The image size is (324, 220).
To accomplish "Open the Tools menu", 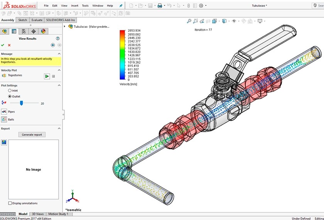I will [x=85, y=6].
